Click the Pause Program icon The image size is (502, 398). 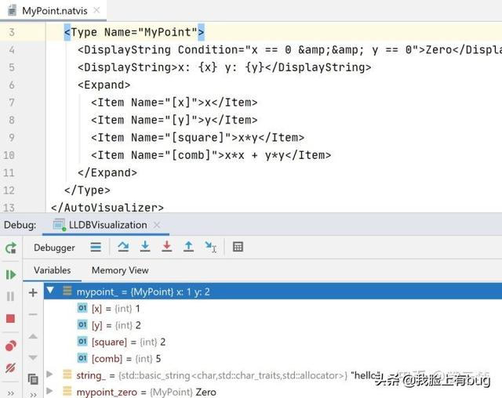coord(10,296)
